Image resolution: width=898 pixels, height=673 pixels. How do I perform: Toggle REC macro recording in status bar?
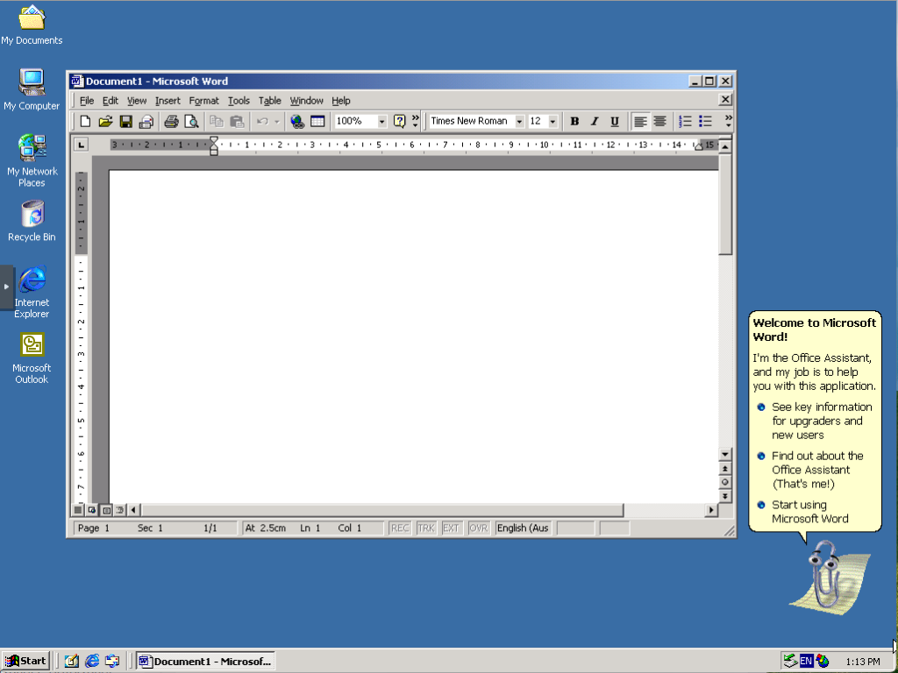click(x=399, y=528)
